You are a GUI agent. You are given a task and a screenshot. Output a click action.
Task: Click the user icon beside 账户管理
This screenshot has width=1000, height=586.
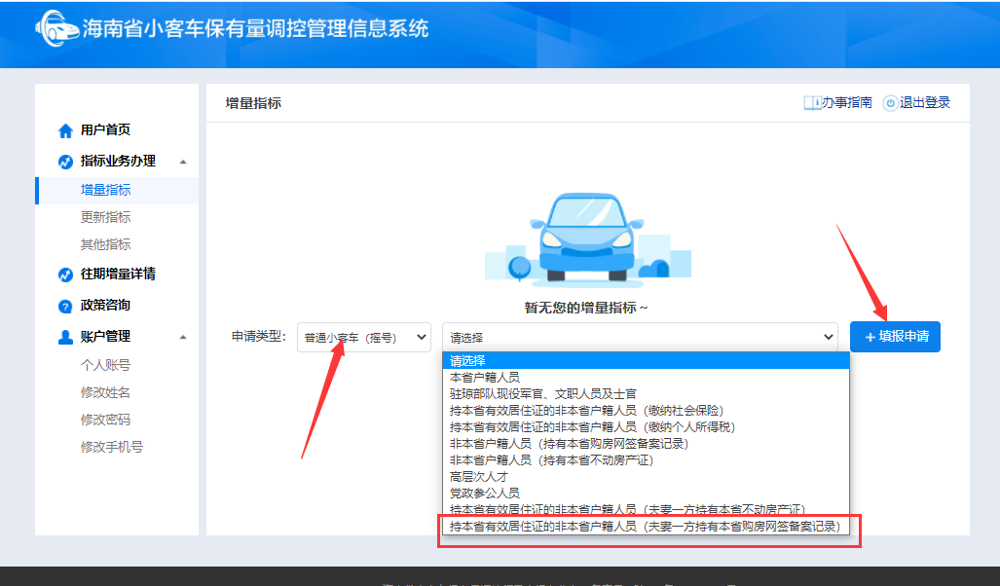[x=65, y=338]
